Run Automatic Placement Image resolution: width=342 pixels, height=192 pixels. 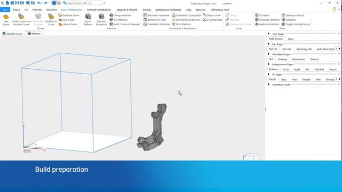click(156, 15)
